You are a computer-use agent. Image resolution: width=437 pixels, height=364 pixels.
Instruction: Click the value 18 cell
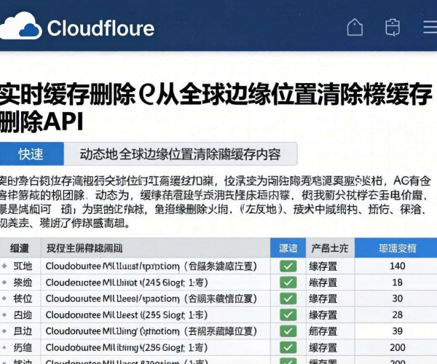point(397,282)
